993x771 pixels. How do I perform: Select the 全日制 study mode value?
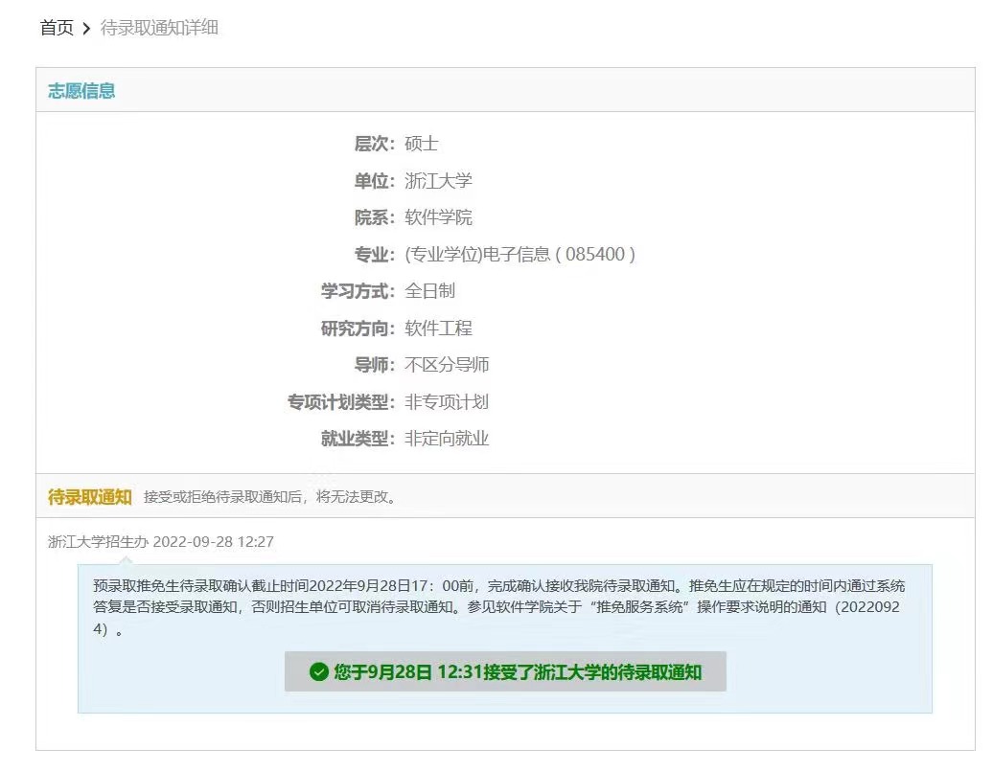click(x=430, y=291)
